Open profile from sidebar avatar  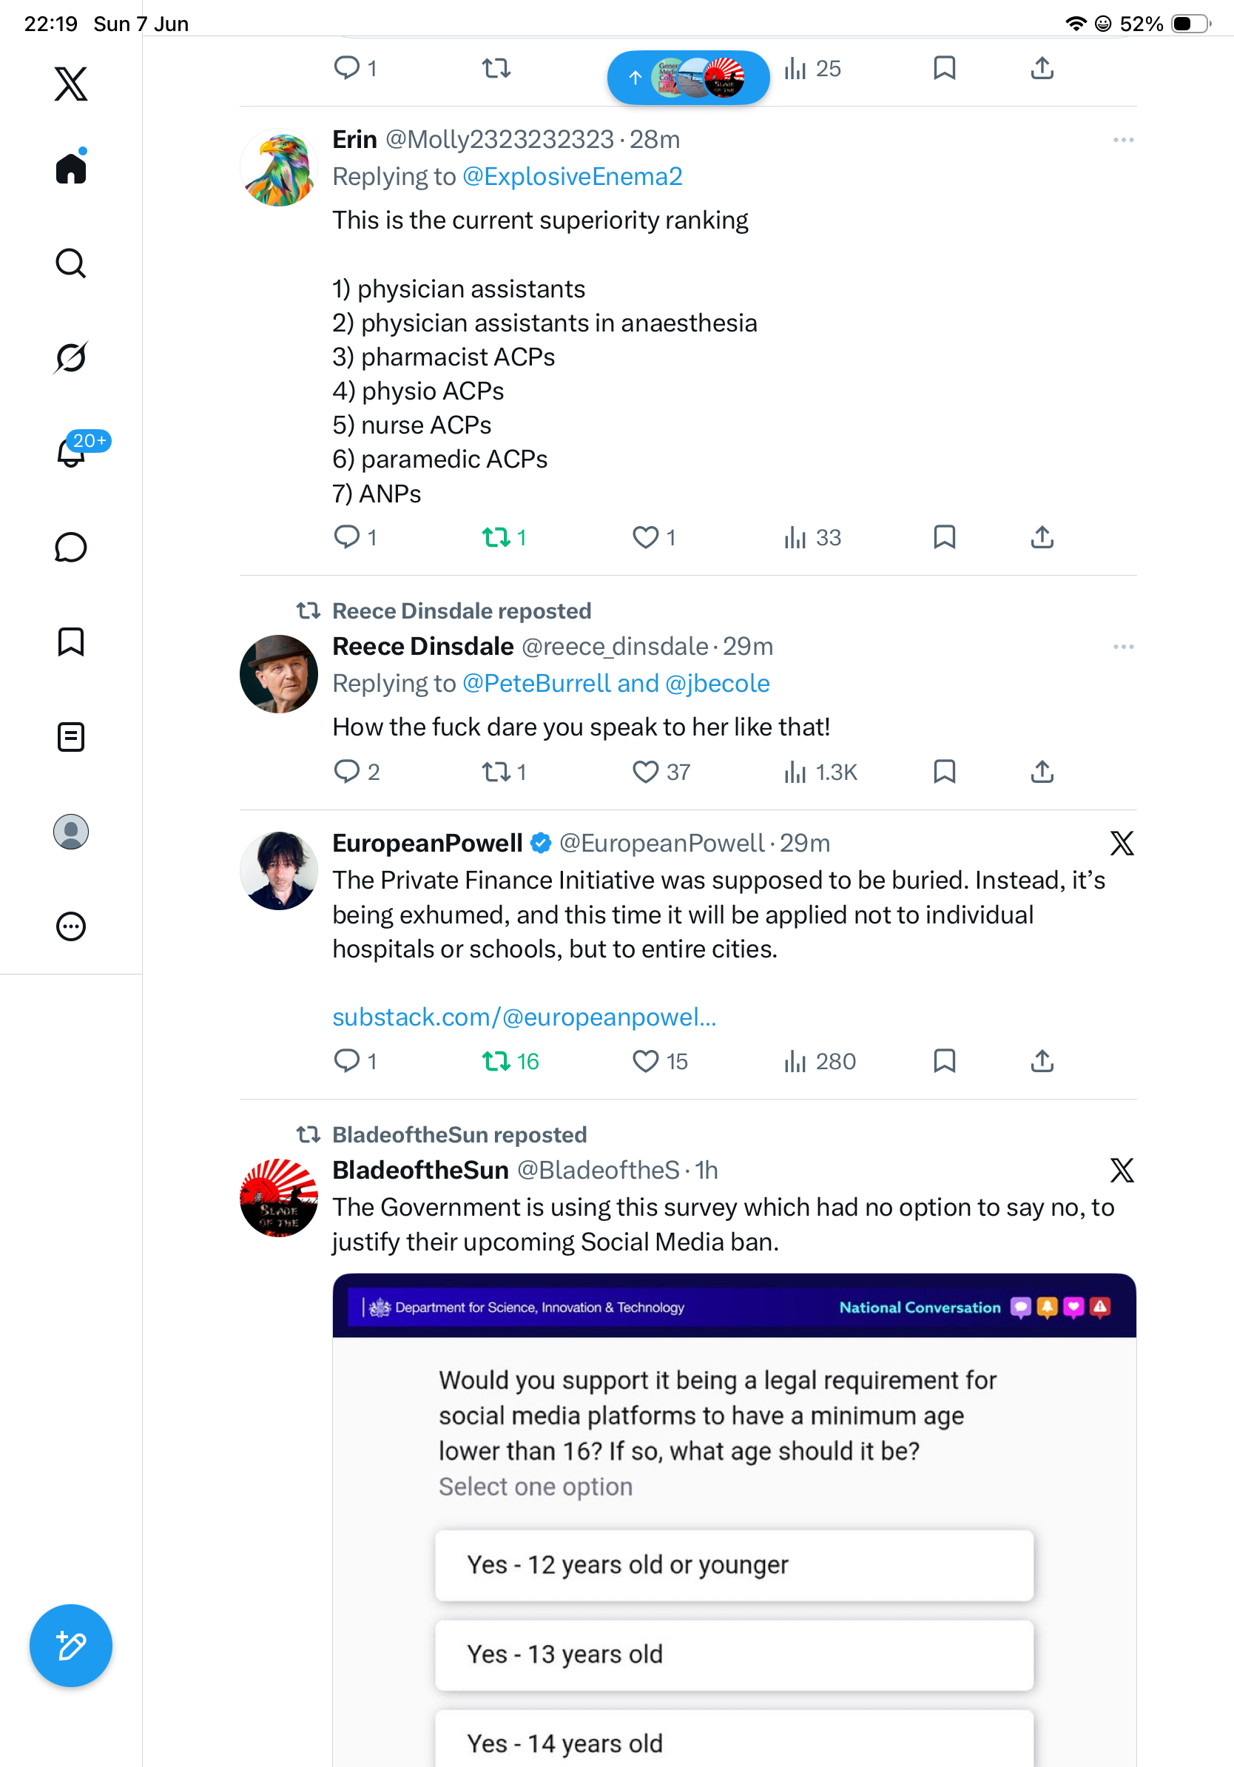pyautogui.click(x=71, y=831)
